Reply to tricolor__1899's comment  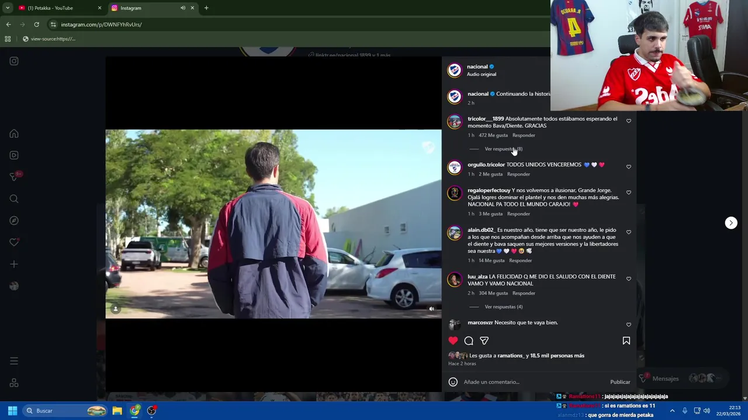coord(524,135)
